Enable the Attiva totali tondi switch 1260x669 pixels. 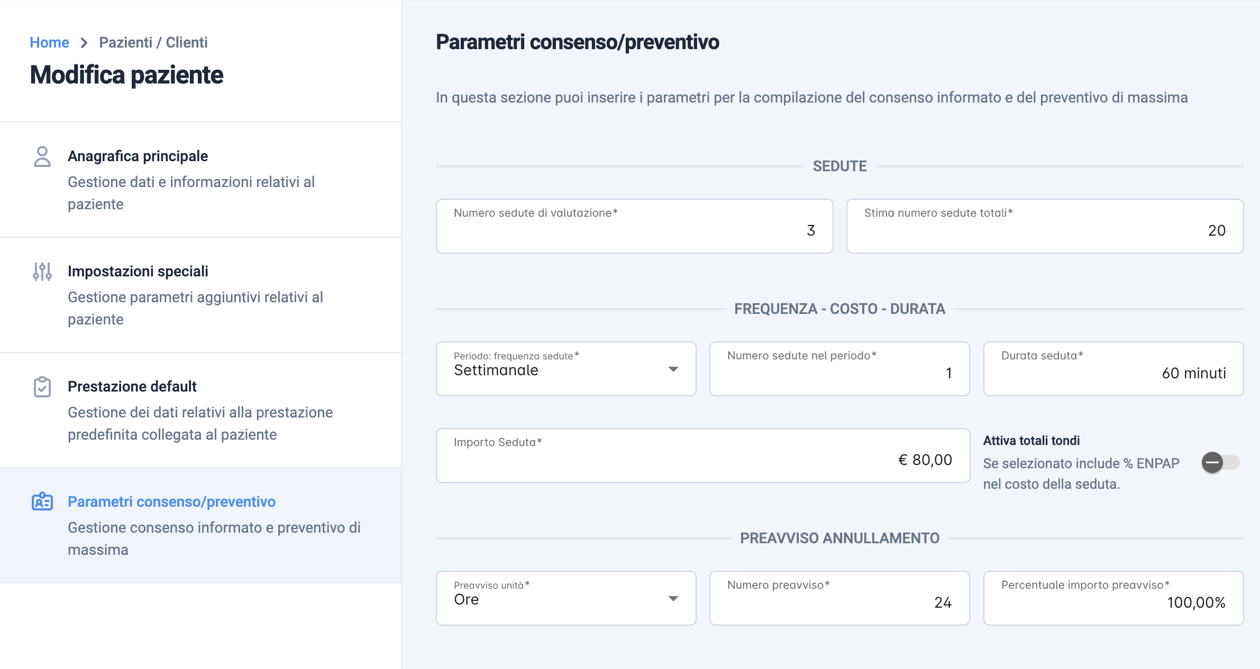click(x=1220, y=463)
